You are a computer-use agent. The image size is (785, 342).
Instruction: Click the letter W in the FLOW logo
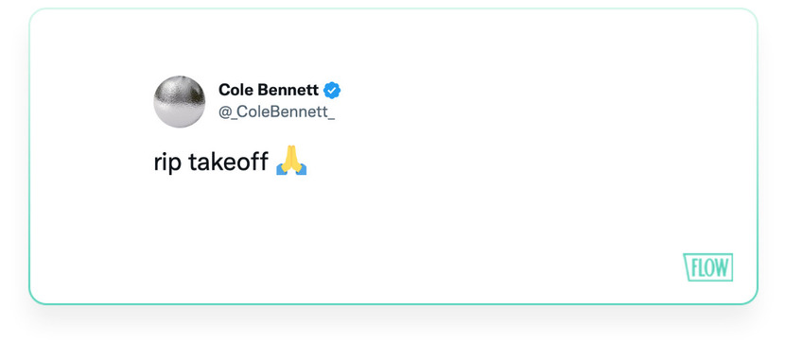tap(722, 267)
